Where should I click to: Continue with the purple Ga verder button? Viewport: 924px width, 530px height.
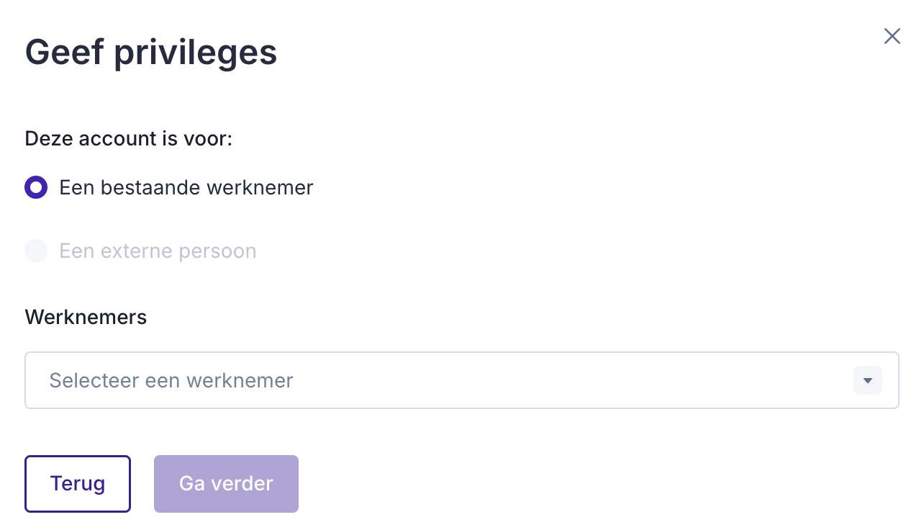(x=226, y=484)
